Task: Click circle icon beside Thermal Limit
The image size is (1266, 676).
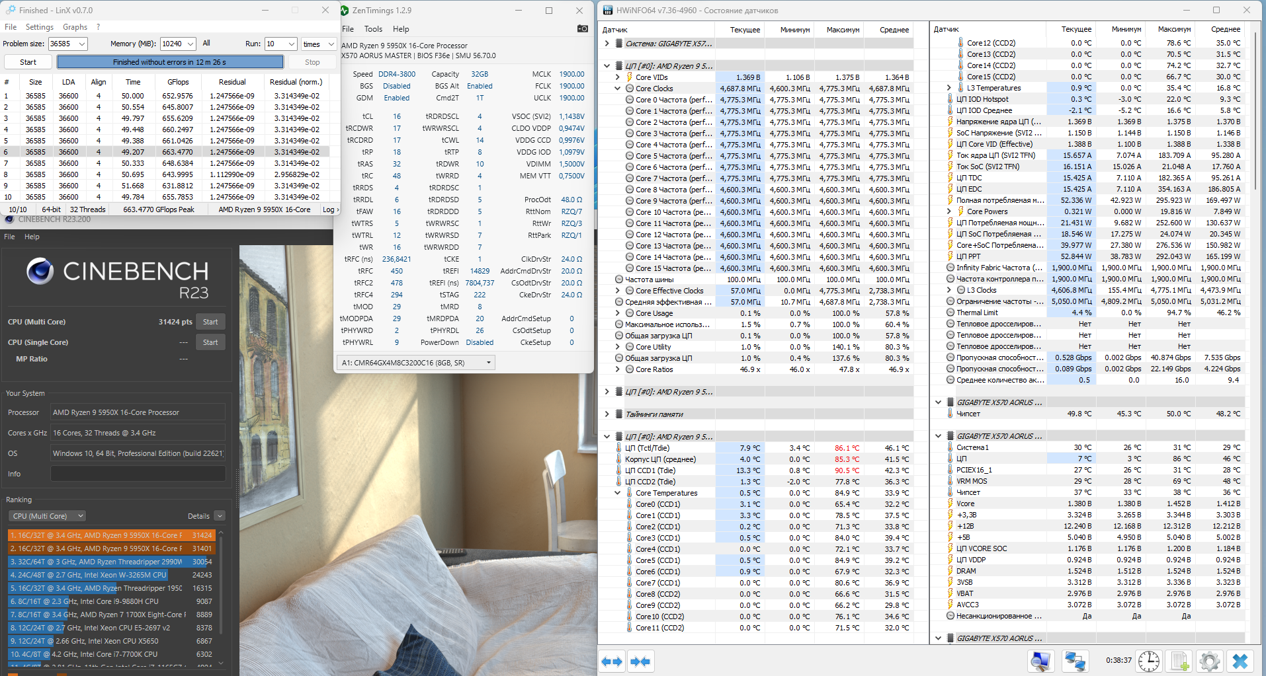Action: [950, 313]
